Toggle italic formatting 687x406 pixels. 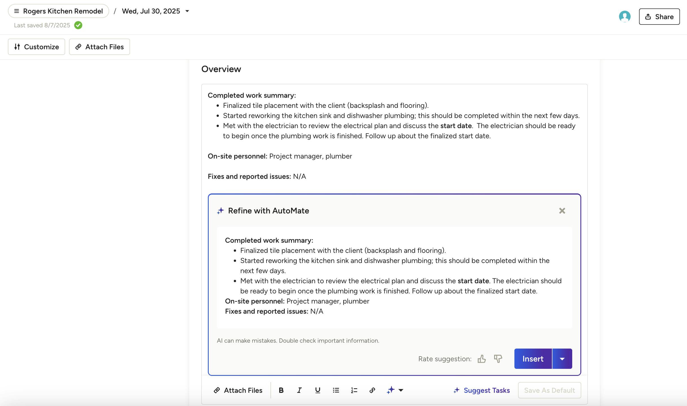tap(299, 390)
